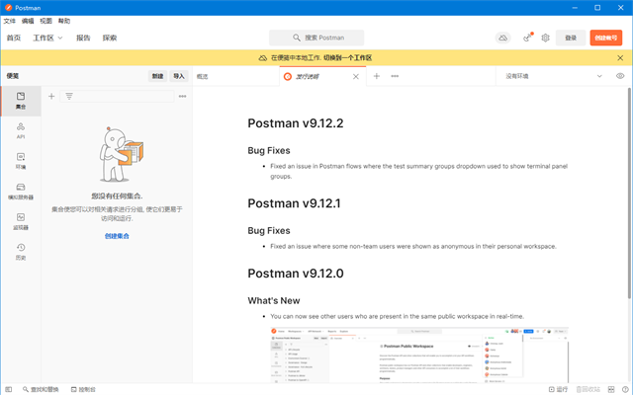The image size is (633, 395).
Task: Open the settings gear icon
Action: [545, 38]
